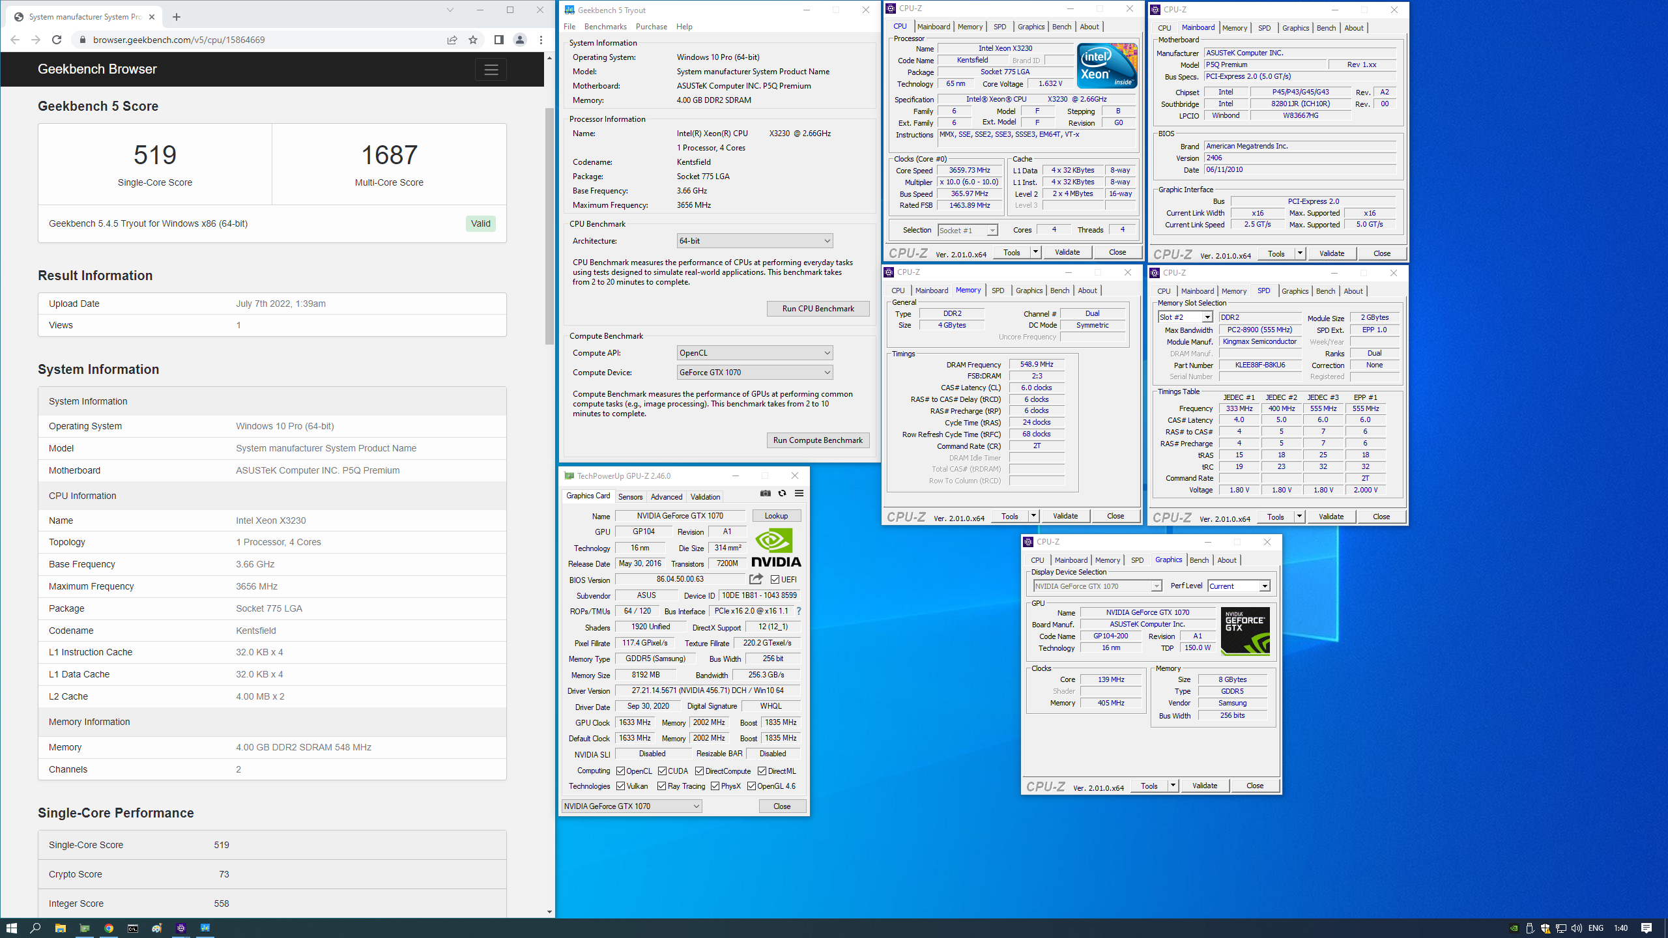Toggle DirectML checkbox

point(762,771)
